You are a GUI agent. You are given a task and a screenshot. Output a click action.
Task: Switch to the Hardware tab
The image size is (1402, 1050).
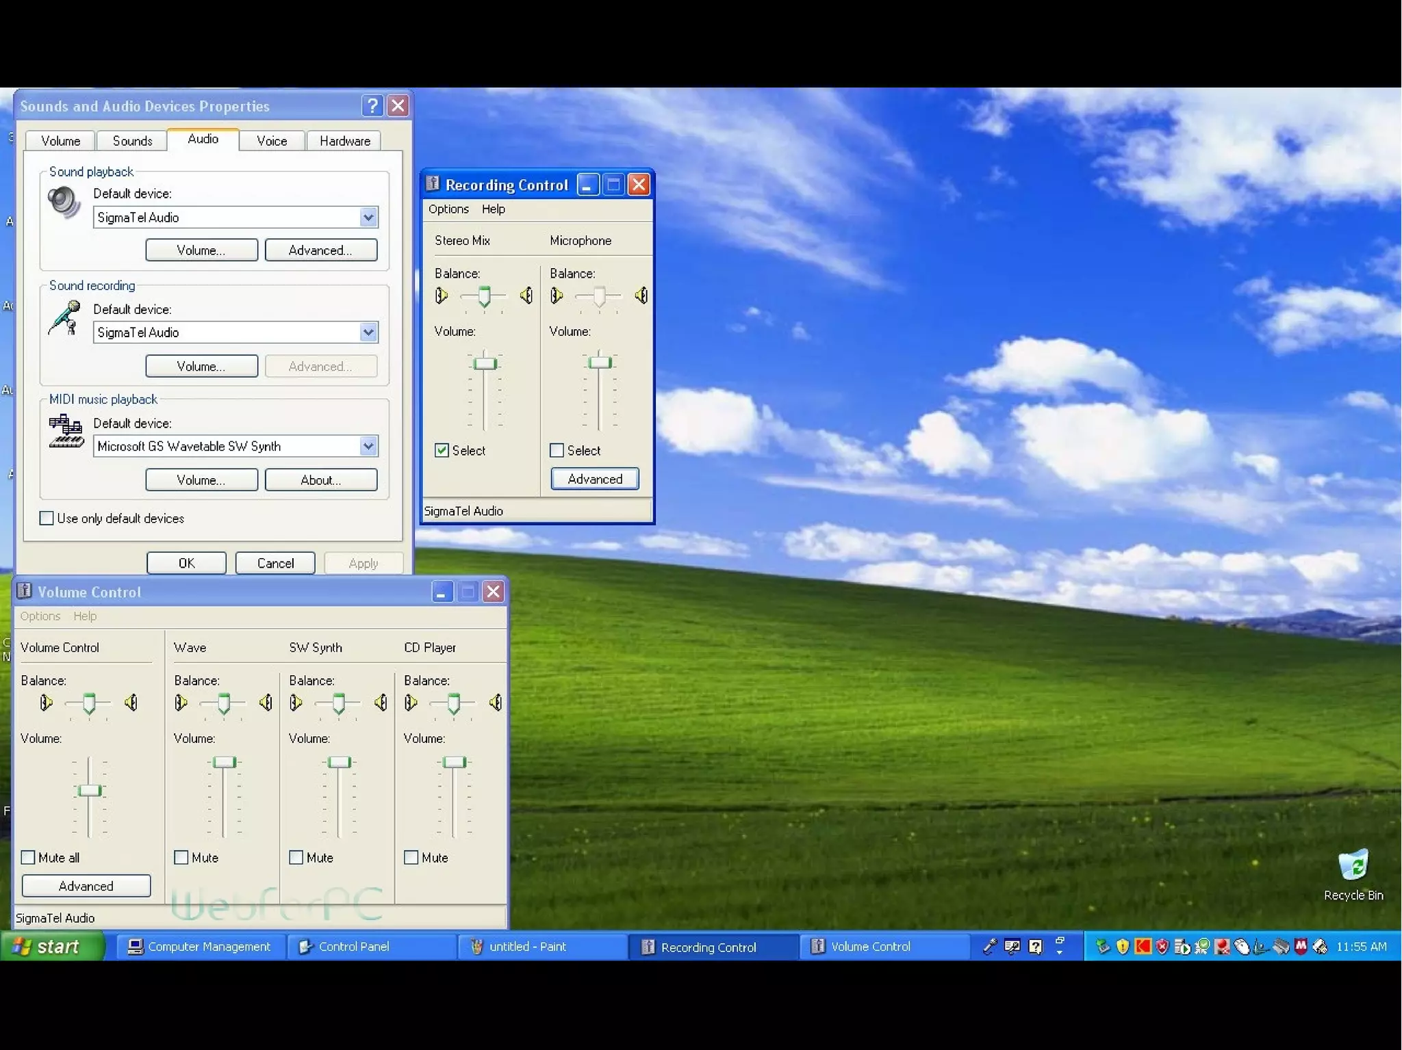point(344,141)
